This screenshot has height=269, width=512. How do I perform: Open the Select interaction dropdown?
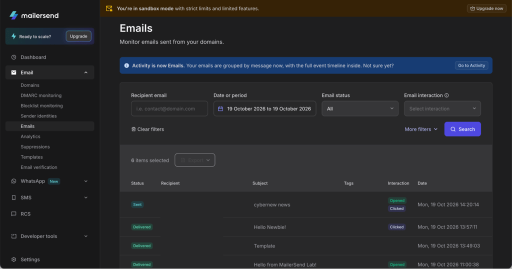[x=442, y=108]
